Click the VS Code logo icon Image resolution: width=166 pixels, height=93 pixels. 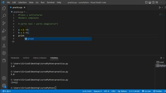(x=3, y=2)
